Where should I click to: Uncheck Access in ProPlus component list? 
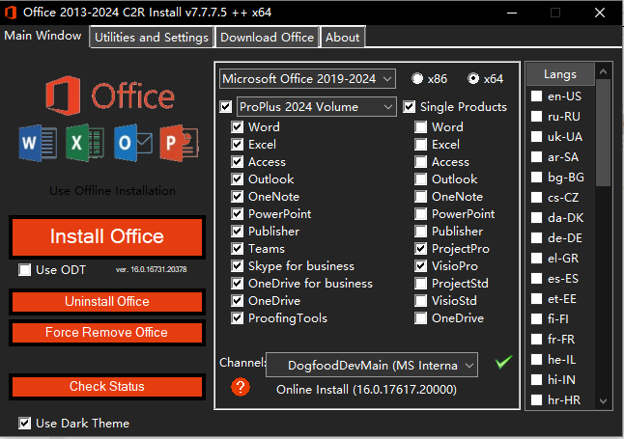(x=238, y=162)
